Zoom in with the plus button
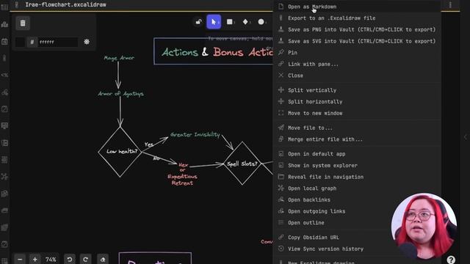The image size is (470, 264). tap(35, 259)
